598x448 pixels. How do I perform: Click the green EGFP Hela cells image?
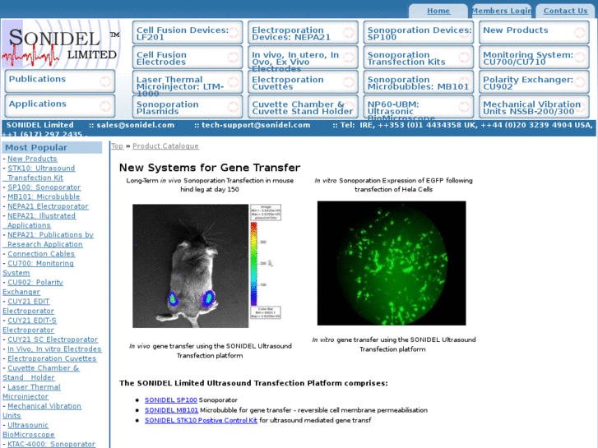(392, 263)
